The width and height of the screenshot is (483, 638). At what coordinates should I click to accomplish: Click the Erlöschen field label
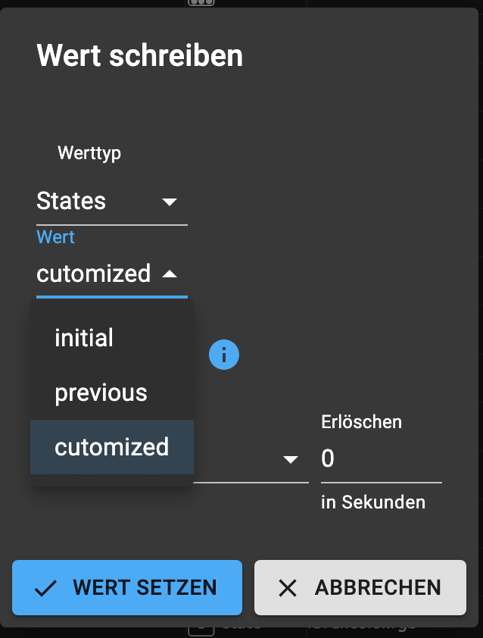pos(361,422)
